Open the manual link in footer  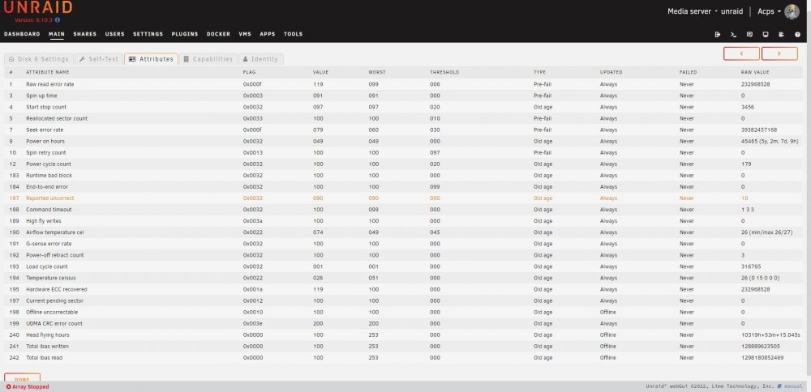coord(793,386)
